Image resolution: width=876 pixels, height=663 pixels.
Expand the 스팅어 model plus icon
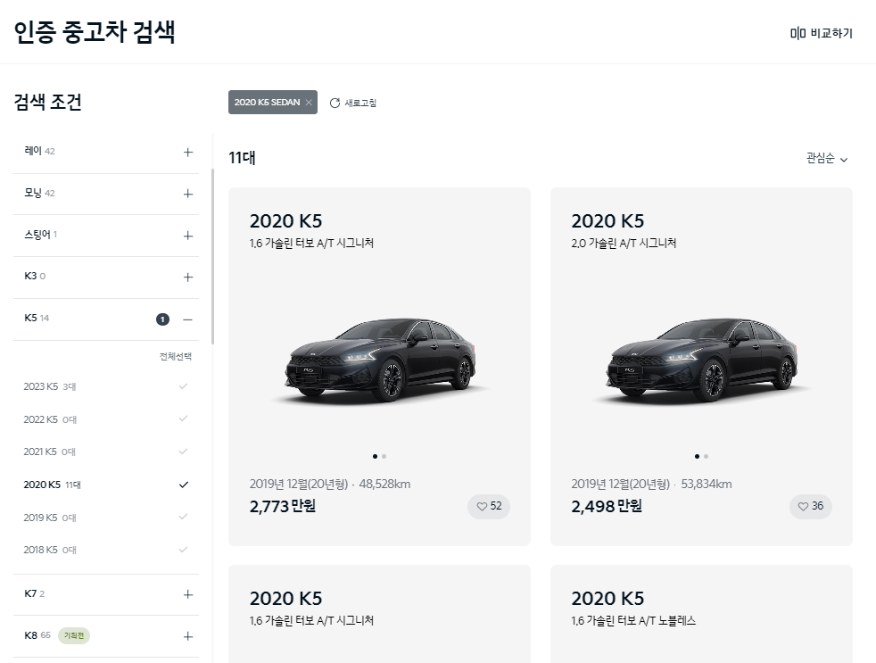point(188,236)
